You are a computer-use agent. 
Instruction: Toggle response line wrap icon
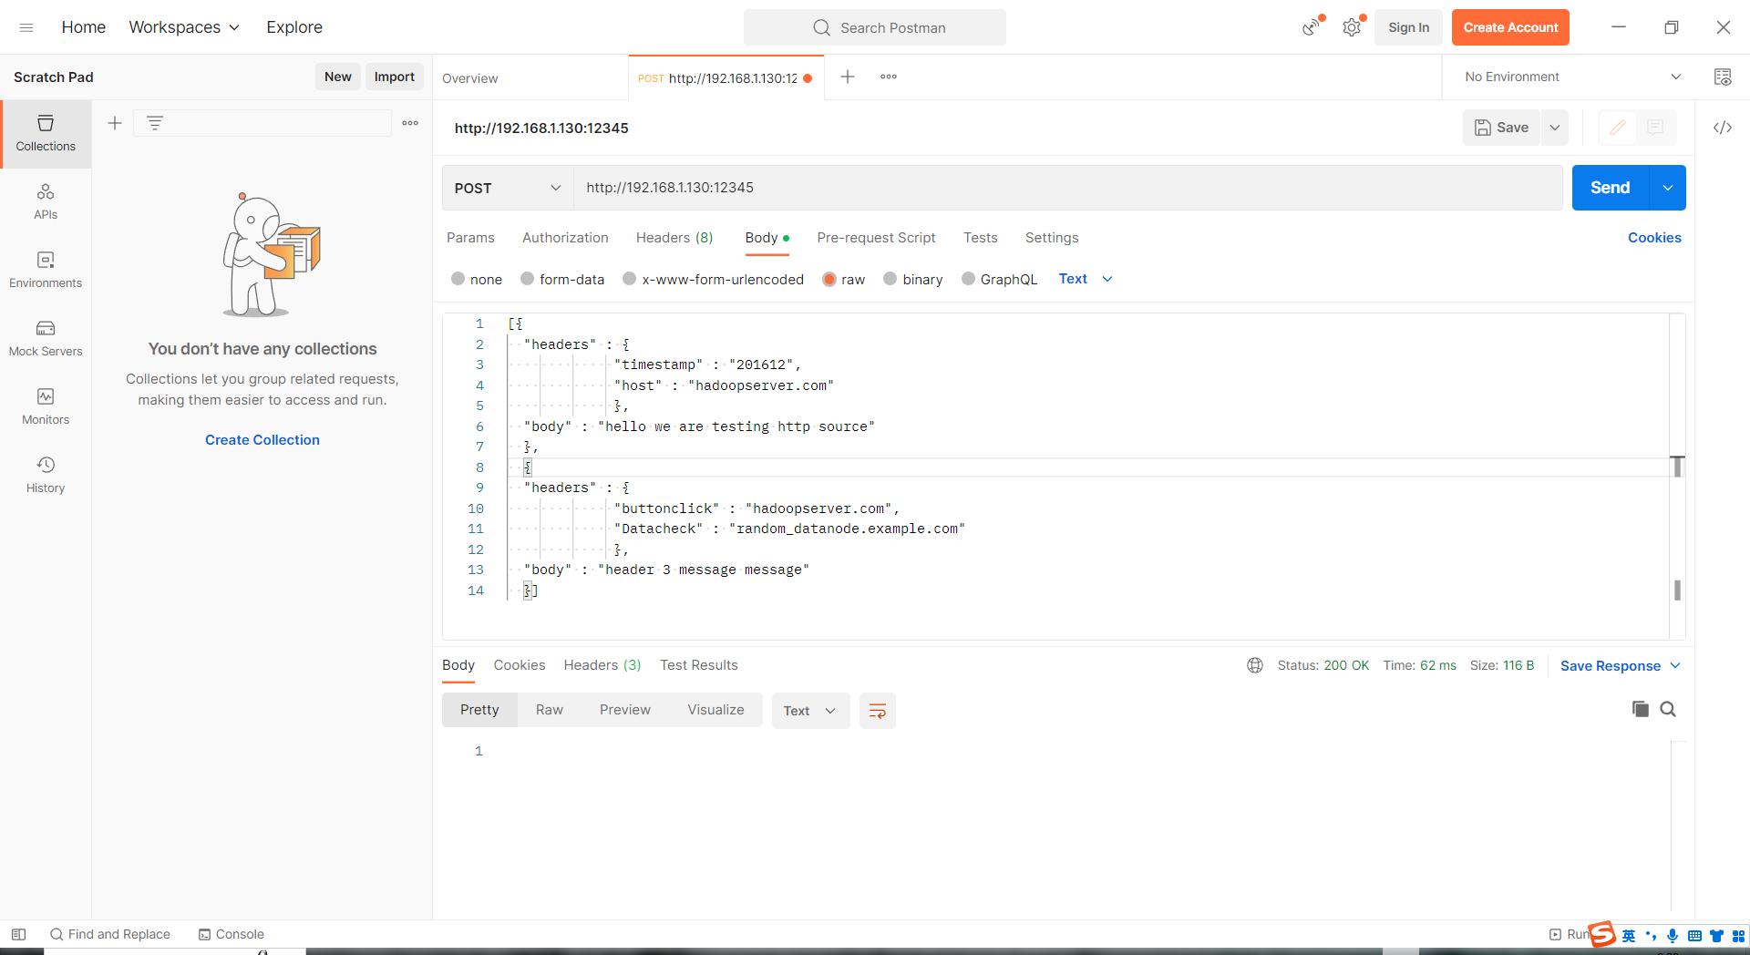[877, 711]
